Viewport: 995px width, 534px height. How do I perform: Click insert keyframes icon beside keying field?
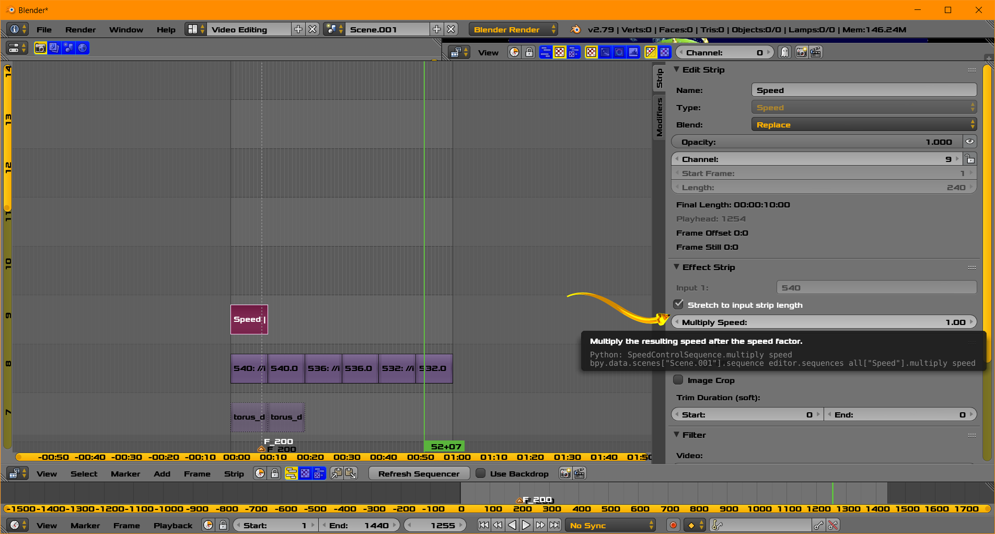819,525
